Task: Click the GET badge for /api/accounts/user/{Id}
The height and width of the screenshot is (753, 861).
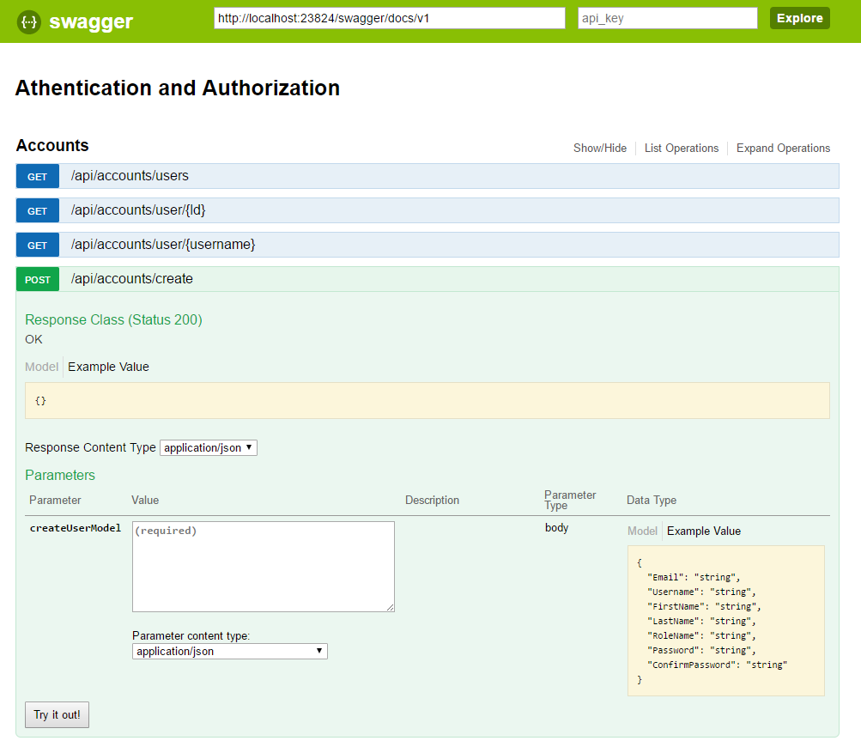Action: point(37,210)
